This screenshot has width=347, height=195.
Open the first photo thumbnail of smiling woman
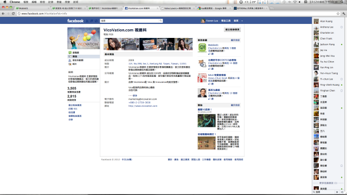[x=112, y=44]
